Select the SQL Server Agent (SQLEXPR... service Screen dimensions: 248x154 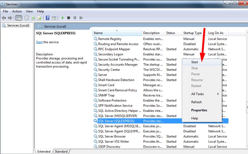pos(119,131)
